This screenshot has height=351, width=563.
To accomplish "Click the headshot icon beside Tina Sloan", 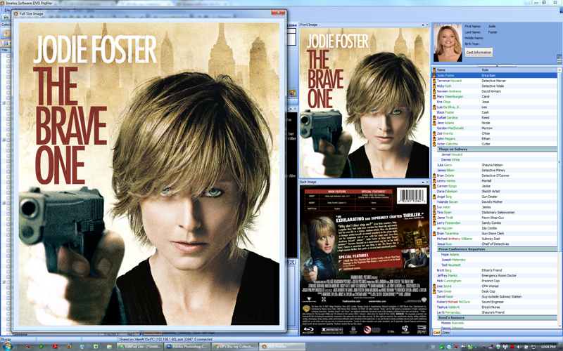I will click(434, 213).
